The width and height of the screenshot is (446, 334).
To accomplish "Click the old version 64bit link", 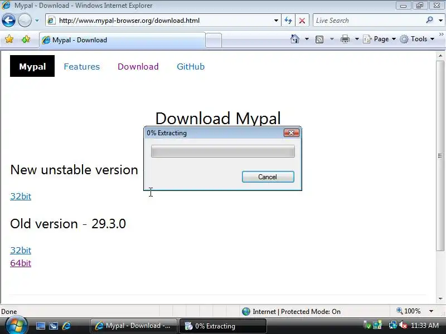I will (x=21, y=263).
